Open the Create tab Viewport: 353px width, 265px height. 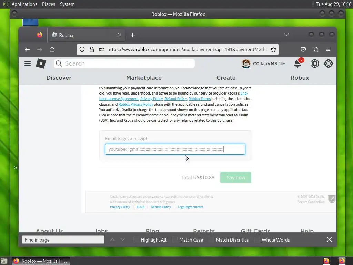pyautogui.click(x=226, y=78)
